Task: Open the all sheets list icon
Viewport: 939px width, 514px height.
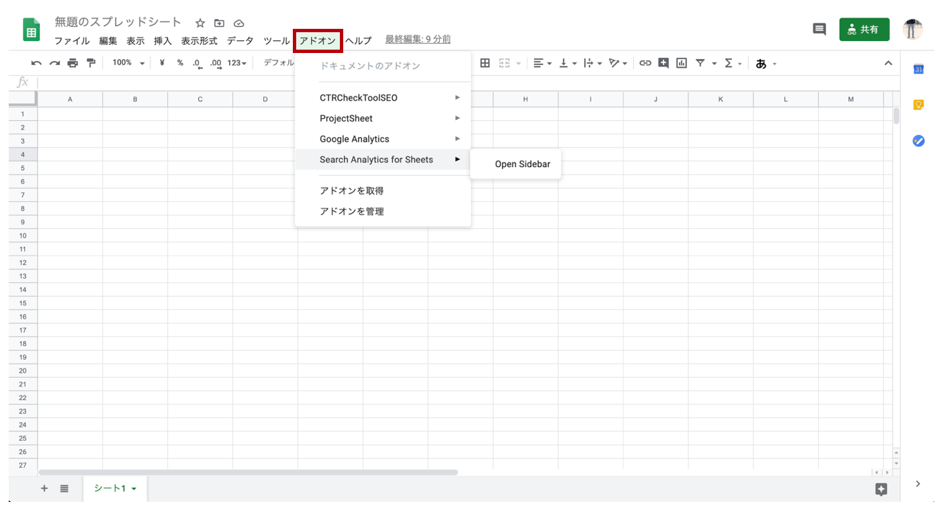Action: (x=64, y=489)
